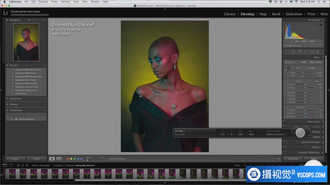This screenshot has height=185, width=330.
Task: Select the Radial Filter tool
Action: point(312,52)
